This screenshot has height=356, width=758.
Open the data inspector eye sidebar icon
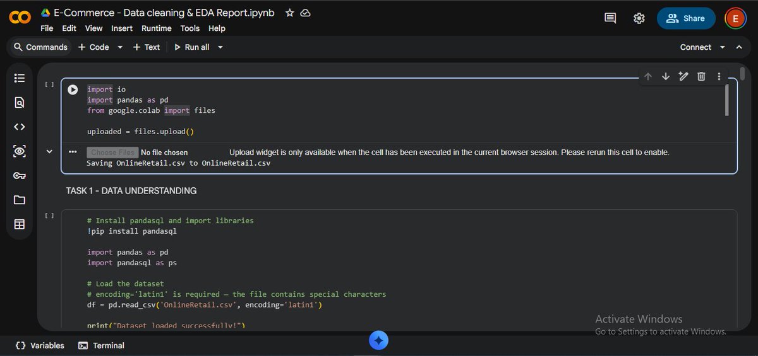coord(20,151)
